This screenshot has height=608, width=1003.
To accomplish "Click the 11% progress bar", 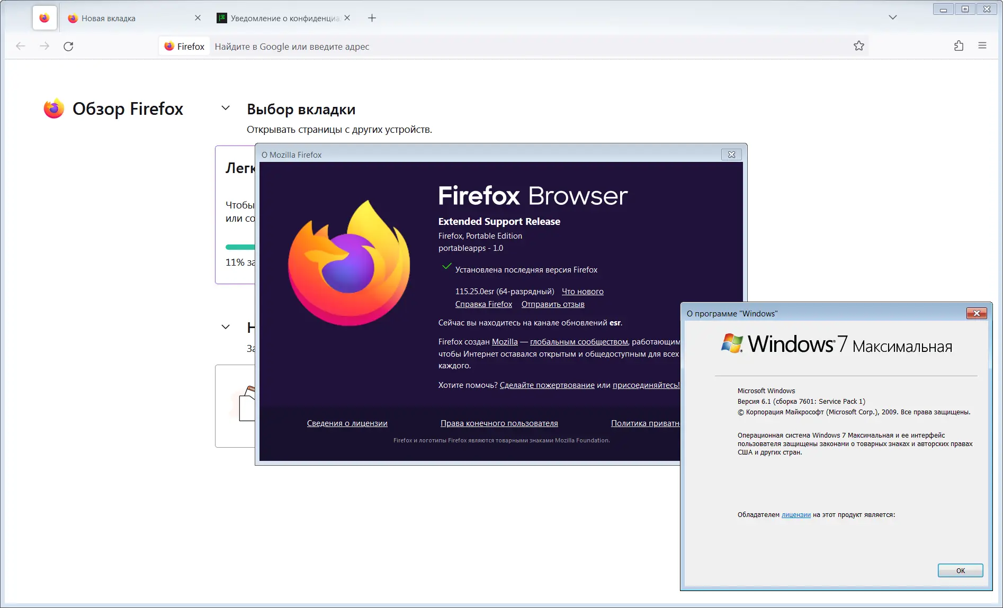I will pos(241,247).
